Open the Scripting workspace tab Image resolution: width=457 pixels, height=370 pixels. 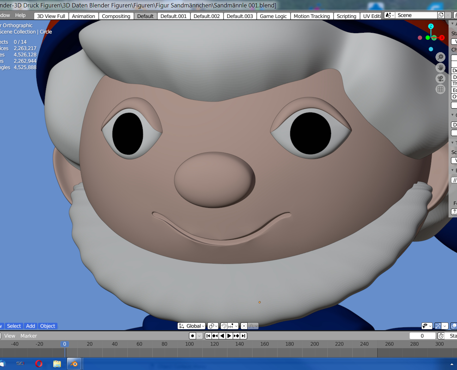click(x=346, y=16)
